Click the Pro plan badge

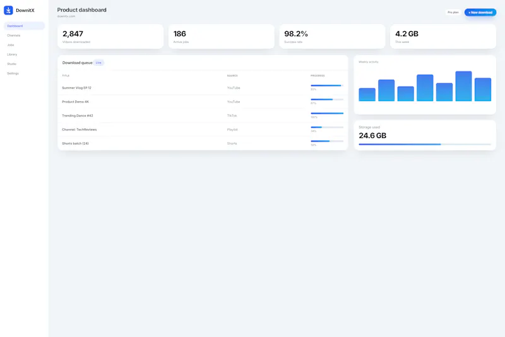point(453,13)
